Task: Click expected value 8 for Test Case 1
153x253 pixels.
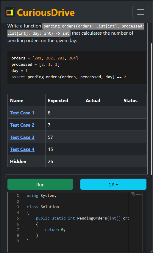Action: pyautogui.click(x=49, y=113)
